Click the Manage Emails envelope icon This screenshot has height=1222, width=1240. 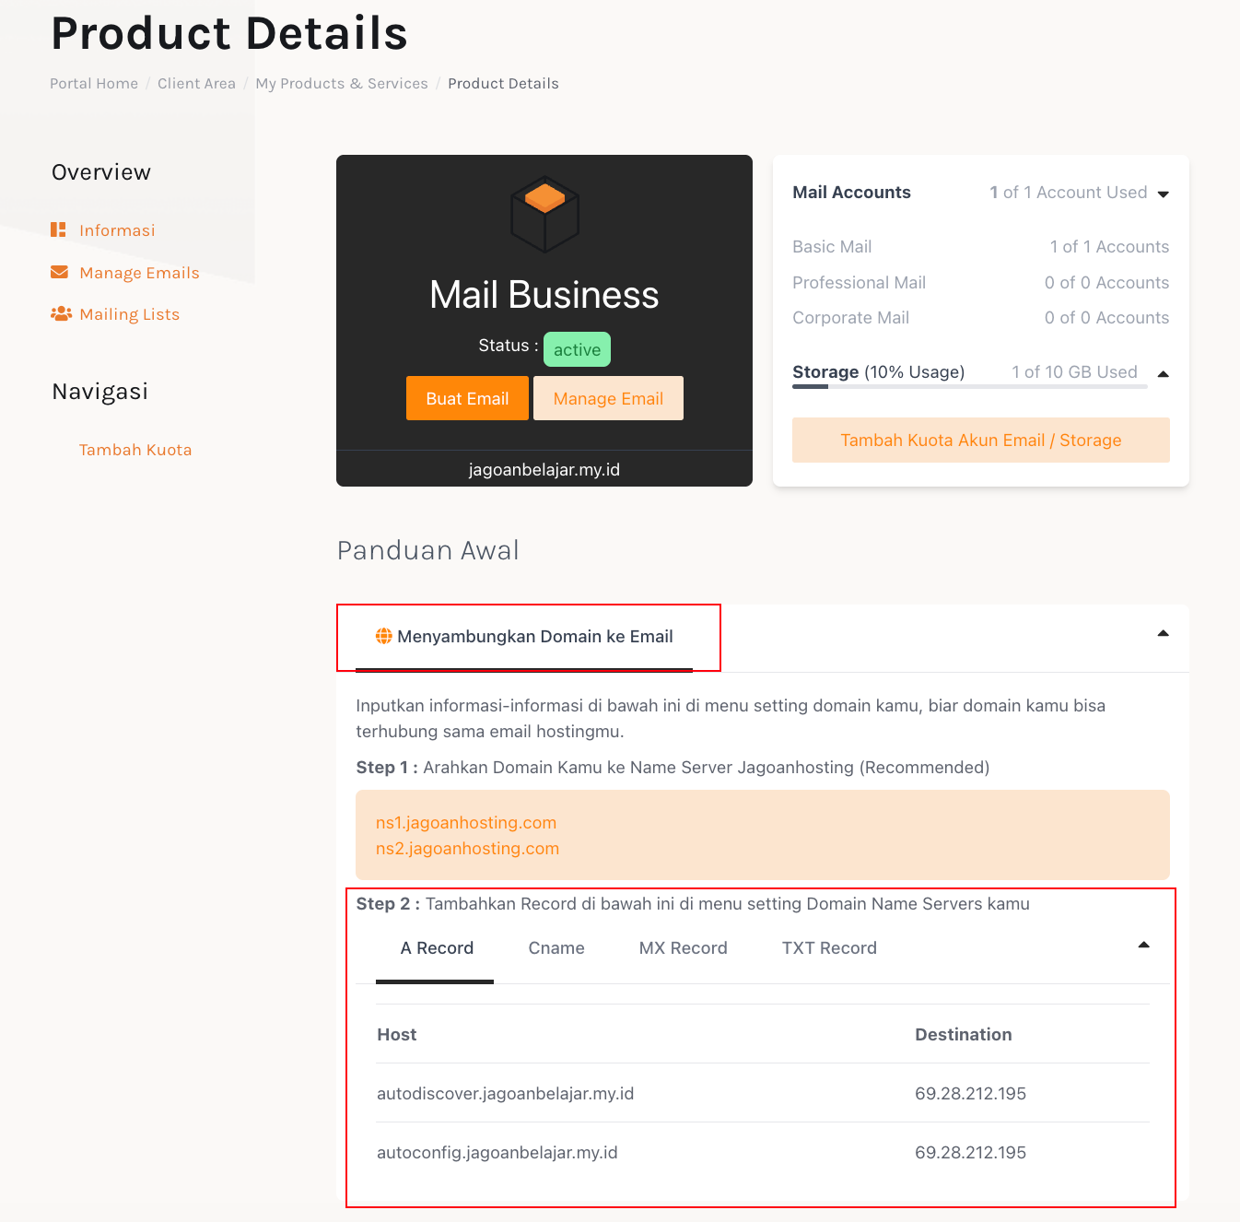pyautogui.click(x=59, y=272)
